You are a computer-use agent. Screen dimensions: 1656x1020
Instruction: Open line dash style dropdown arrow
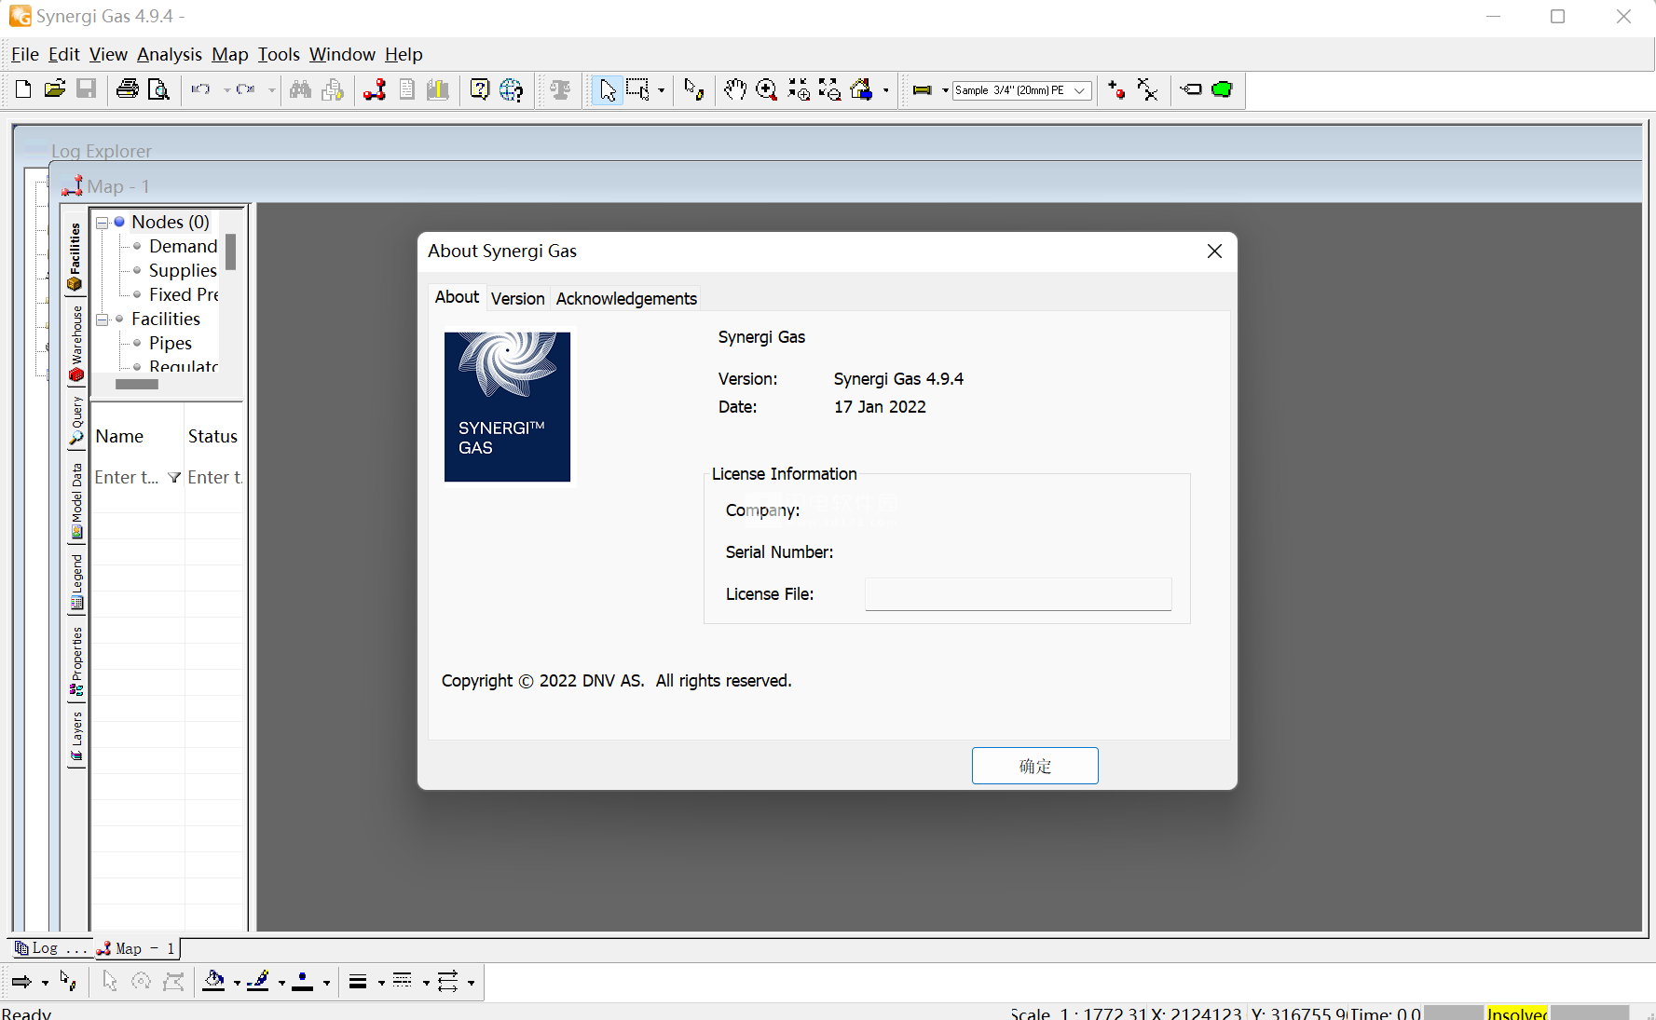click(426, 983)
